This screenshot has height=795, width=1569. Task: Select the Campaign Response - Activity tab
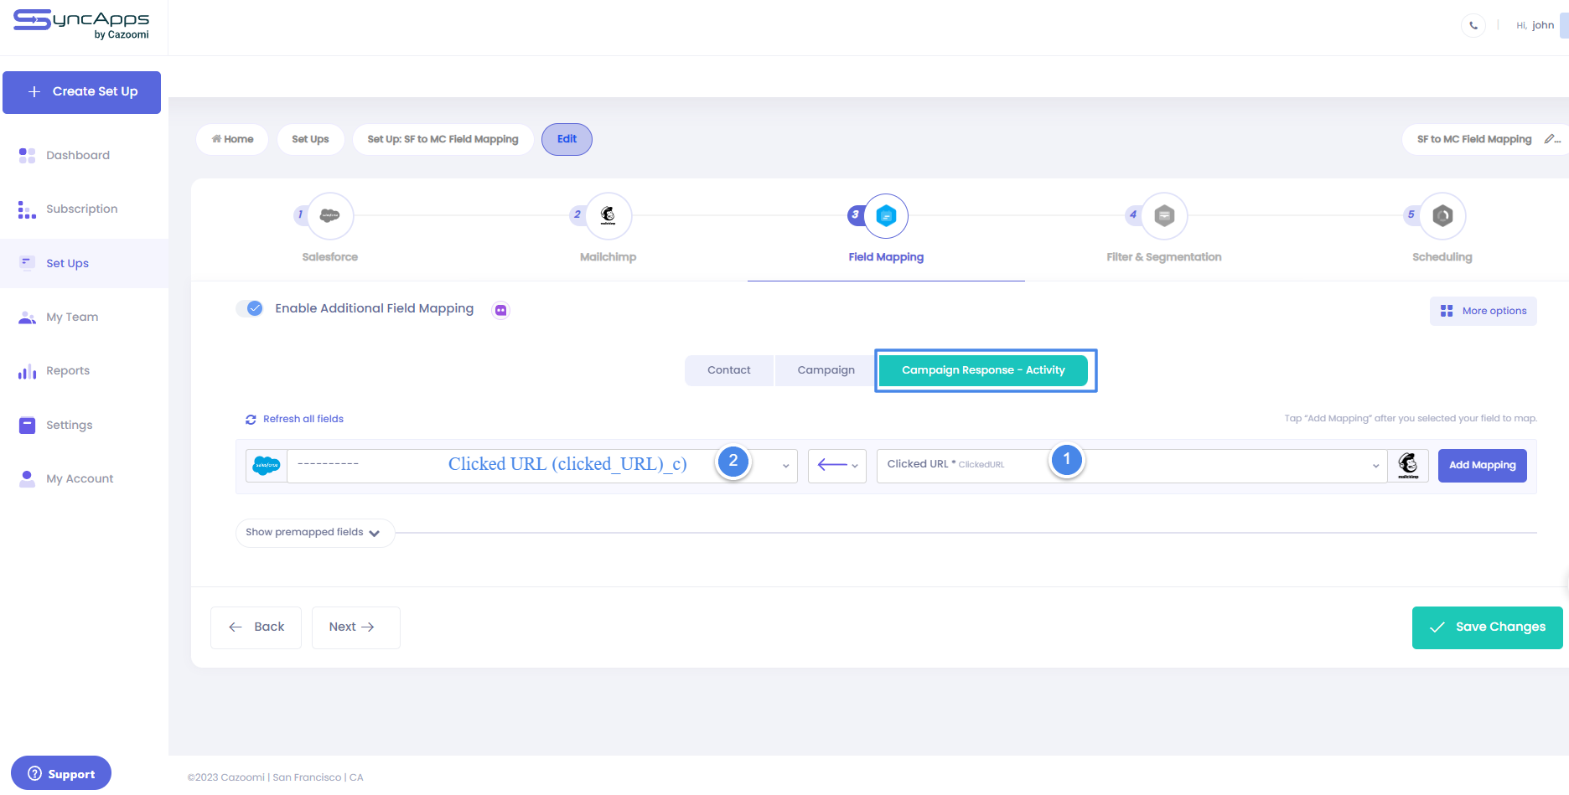(x=983, y=370)
